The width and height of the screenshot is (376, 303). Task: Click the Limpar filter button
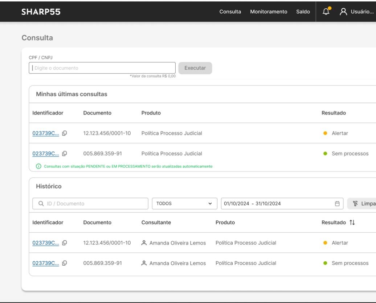tap(361, 204)
